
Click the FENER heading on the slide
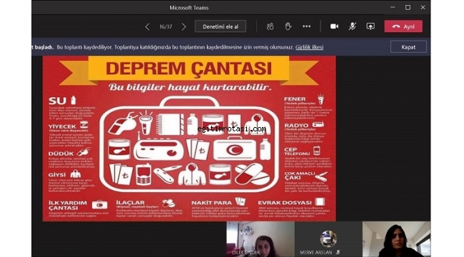[x=295, y=99]
